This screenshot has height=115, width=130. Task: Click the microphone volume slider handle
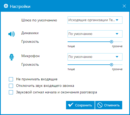point(112,65)
